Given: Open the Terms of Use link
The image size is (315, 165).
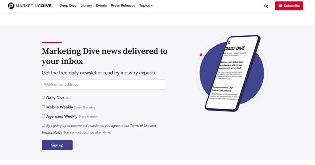Looking at the screenshot, I should (140, 126).
